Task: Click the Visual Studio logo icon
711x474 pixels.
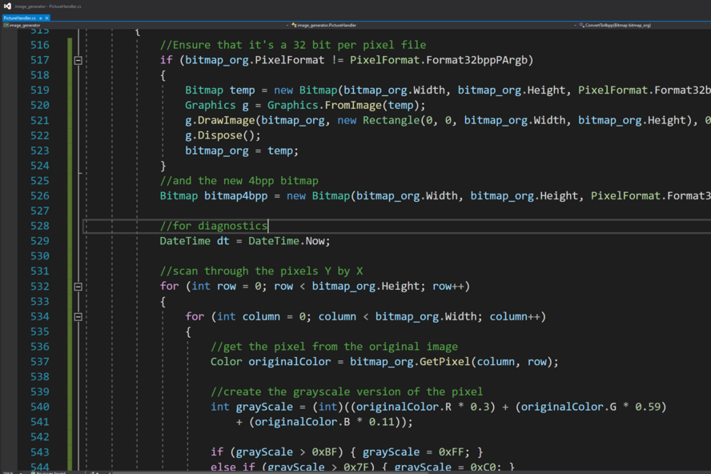Action: (x=6, y=6)
